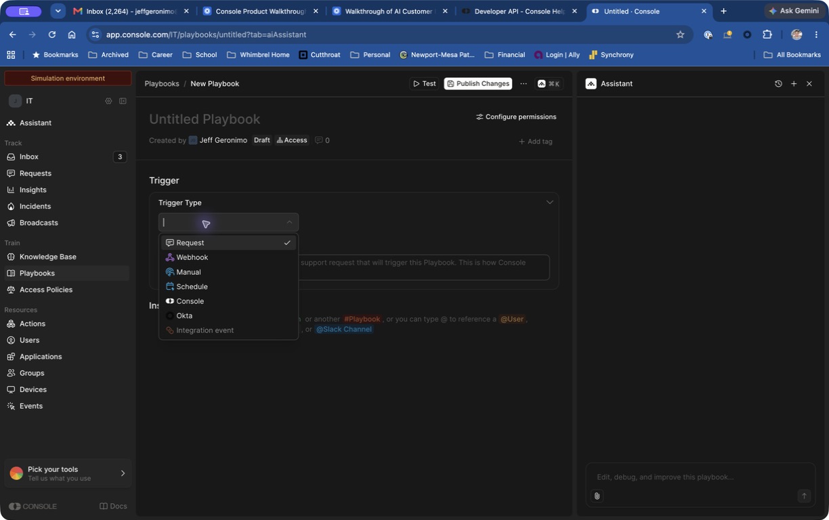829x520 pixels.
Task: Click the Trigger Type combo box
Action: point(228,222)
